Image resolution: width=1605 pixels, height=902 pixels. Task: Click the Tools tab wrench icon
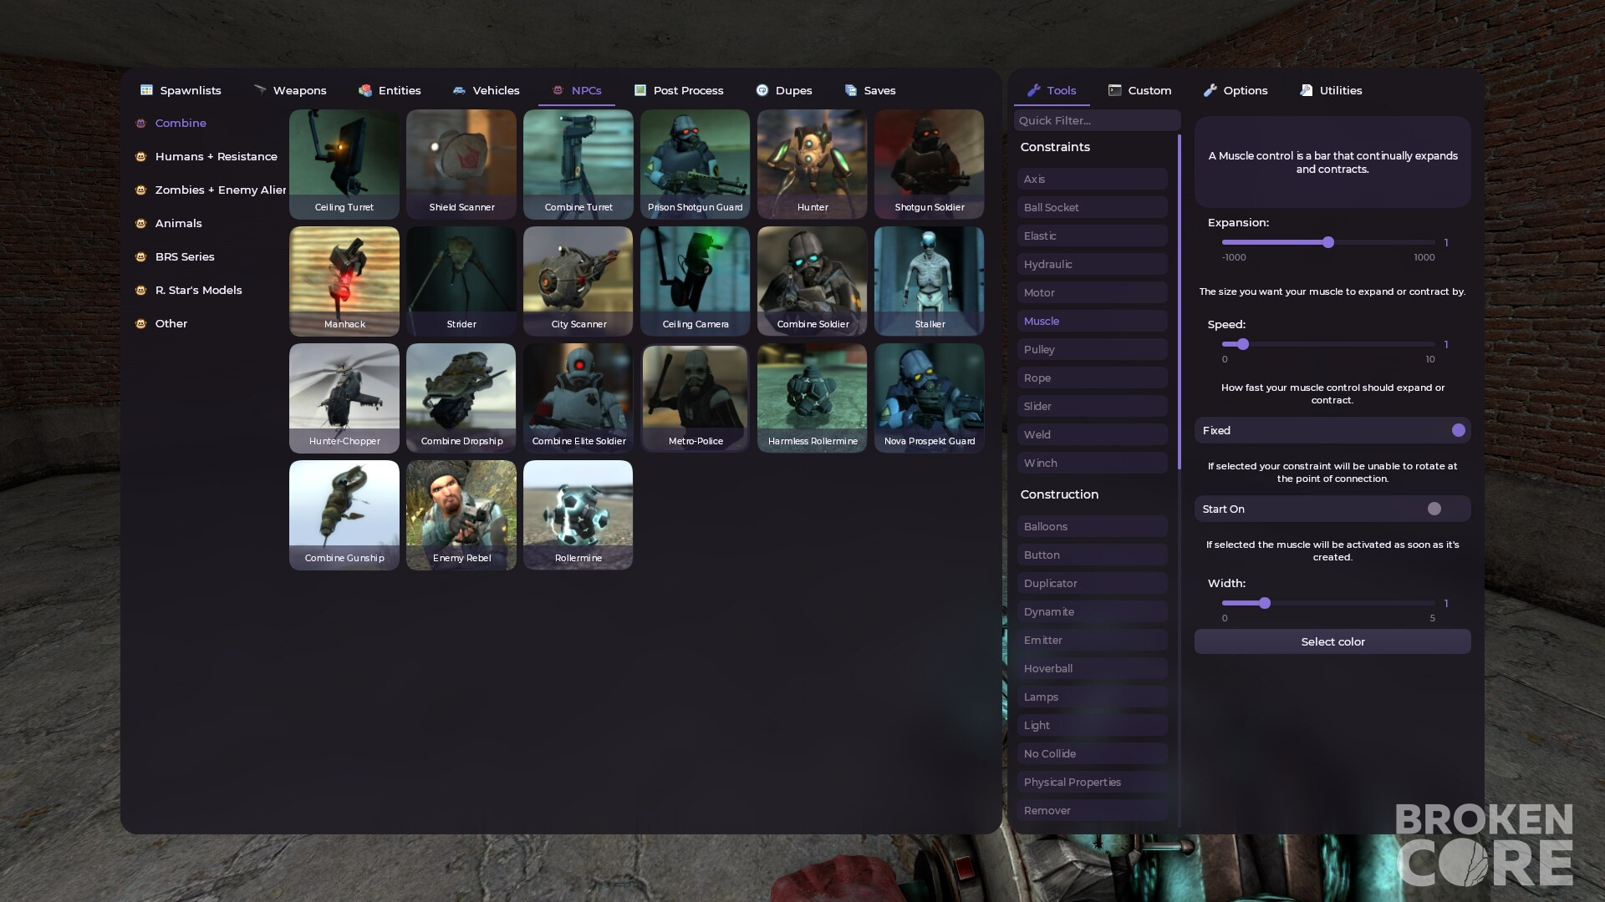[x=1034, y=90]
